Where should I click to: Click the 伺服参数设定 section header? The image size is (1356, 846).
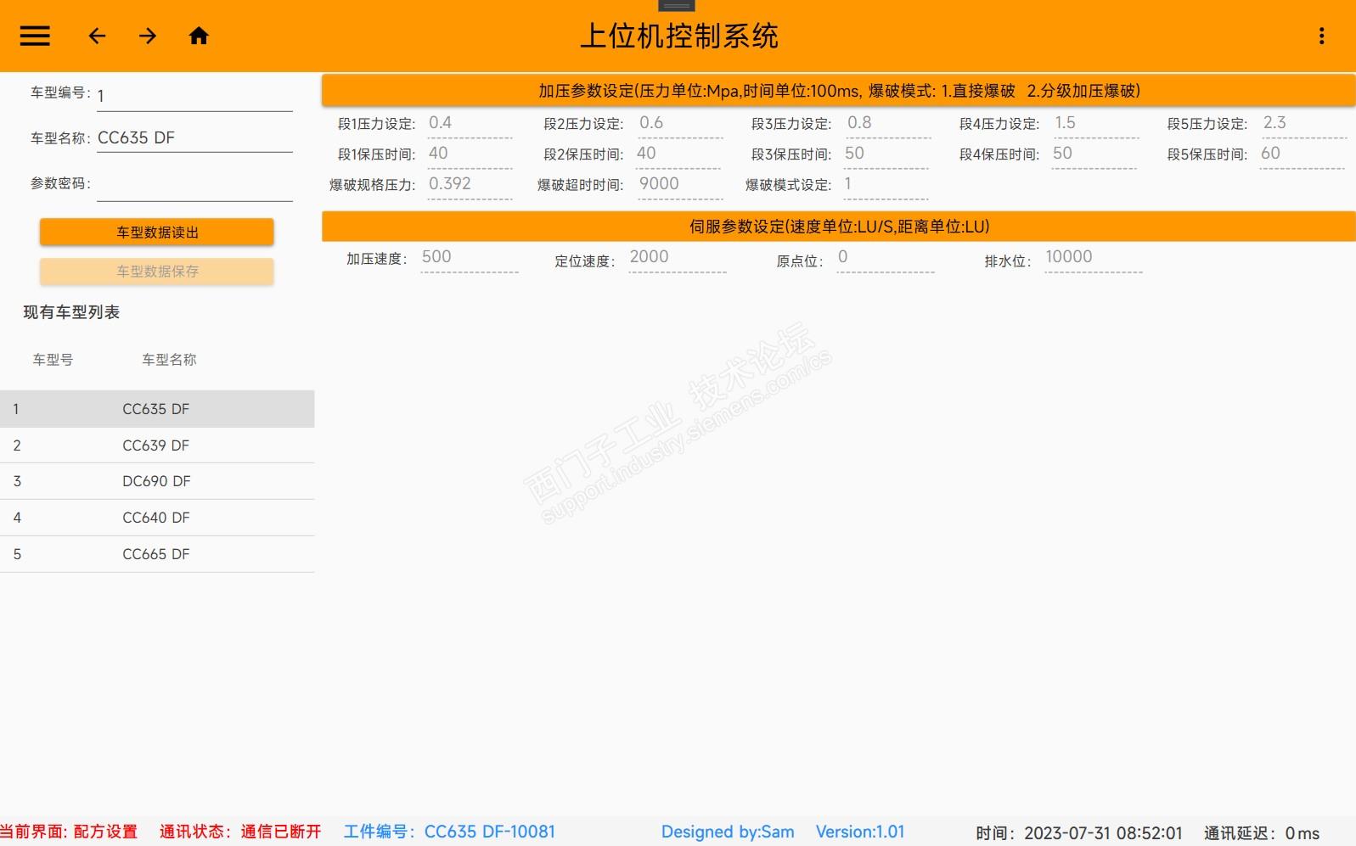click(x=839, y=227)
